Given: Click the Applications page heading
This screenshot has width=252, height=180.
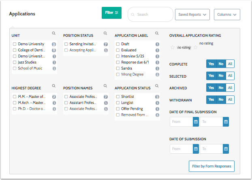Looking at the screenshot, I should 22,14.
